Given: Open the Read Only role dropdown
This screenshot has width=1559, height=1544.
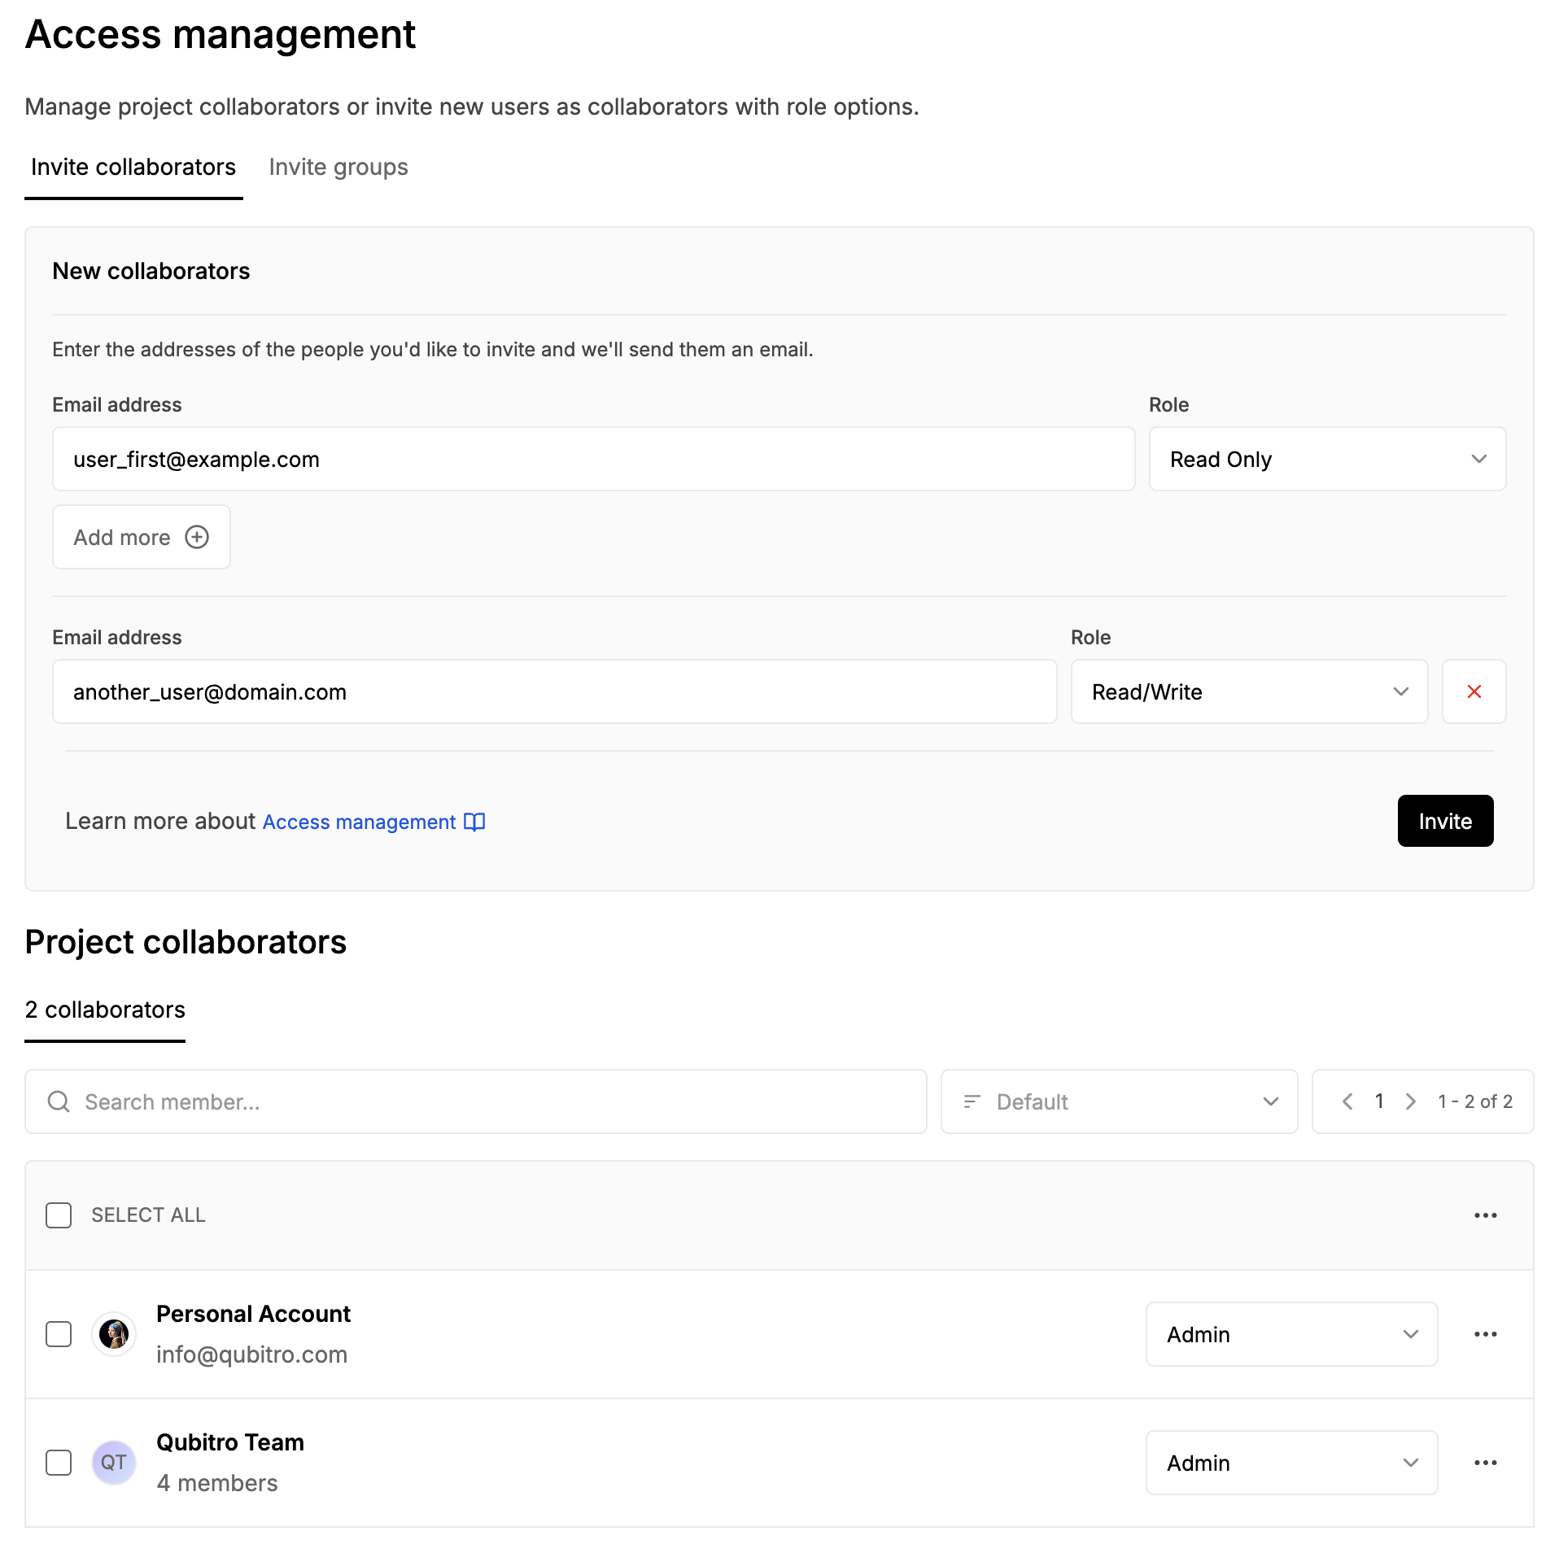Looking at the screenshot, I should 1326,460.
